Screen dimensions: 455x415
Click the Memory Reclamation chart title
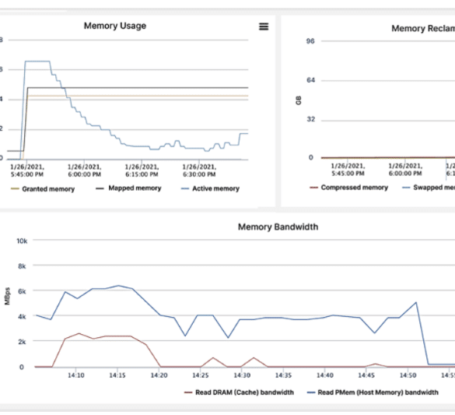point(423,29)
